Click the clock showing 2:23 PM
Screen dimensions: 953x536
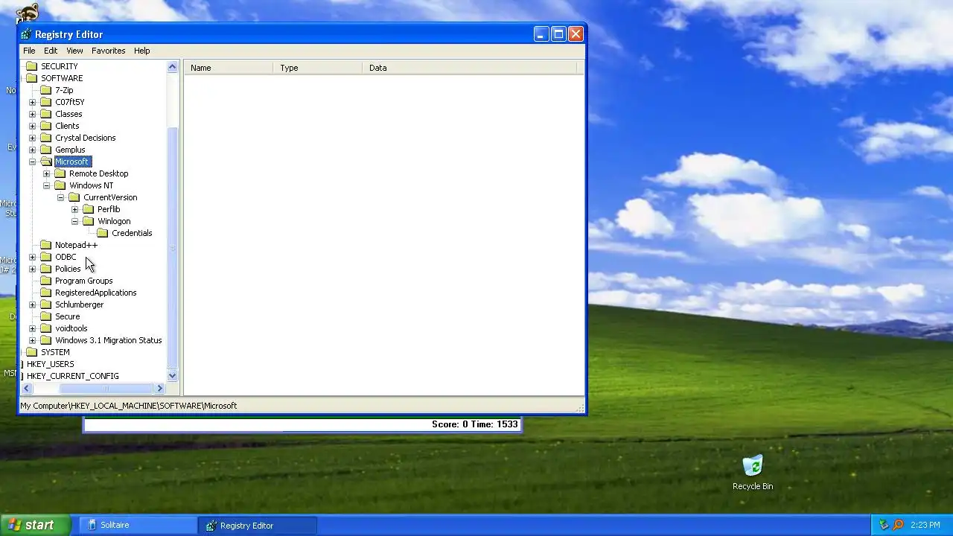pyautogui.click(x=925, y=525)
